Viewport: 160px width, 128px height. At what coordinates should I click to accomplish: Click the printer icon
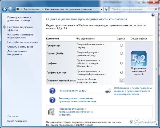pyautogui.click(x=108, y=91)
